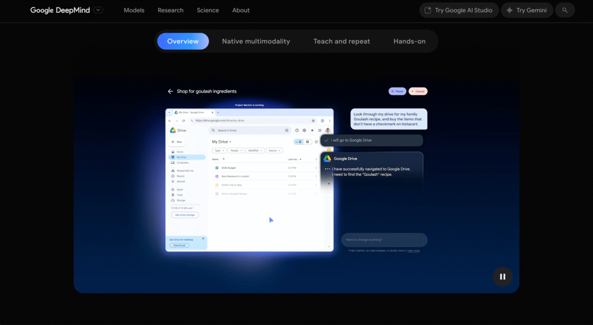Switch to the Hands-on tab
The width and height of the screenshot is (593, 325).
(409, 41)
